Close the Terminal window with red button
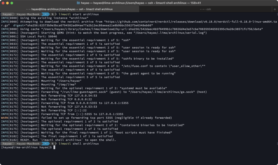The image size is (278, 165). click(x=4, y=3)
